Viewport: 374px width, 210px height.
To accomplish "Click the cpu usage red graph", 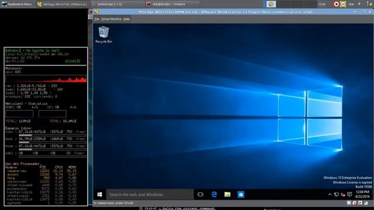I will click(x=46, y=79).
